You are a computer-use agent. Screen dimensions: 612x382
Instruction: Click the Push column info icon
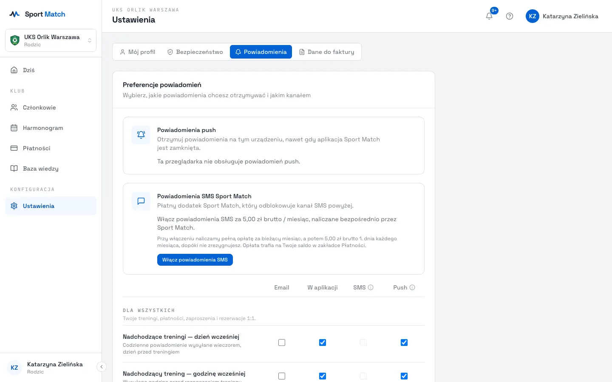pos(412,287)
